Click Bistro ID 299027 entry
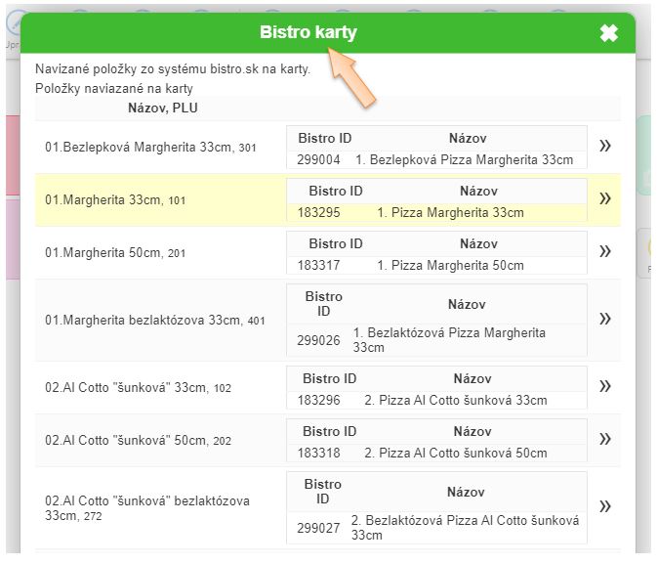This screenshot has height=564, width=657. click(x=318, y=528)
